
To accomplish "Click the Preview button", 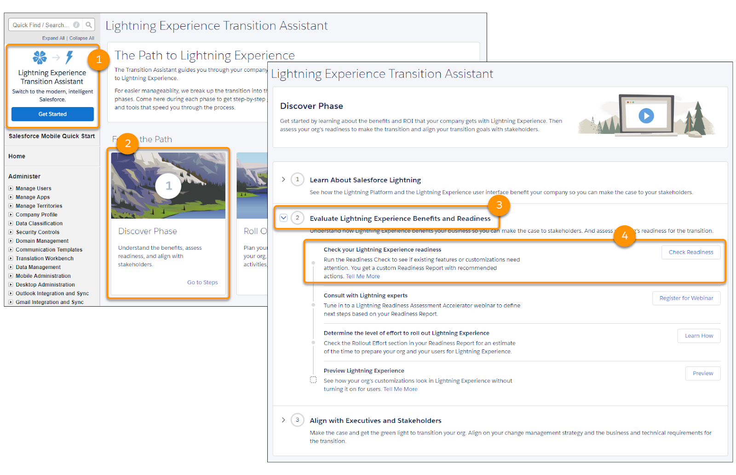I will coord(702,373).
